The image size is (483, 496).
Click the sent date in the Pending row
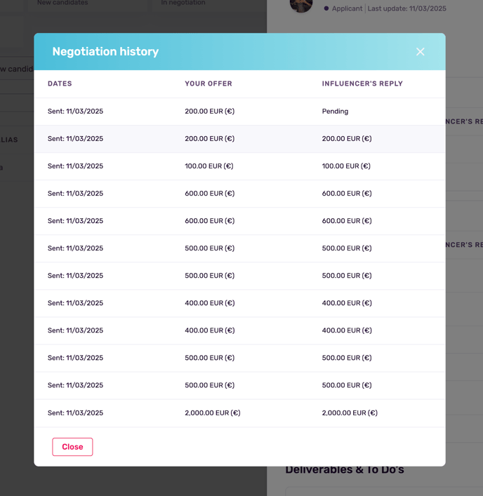75,112
